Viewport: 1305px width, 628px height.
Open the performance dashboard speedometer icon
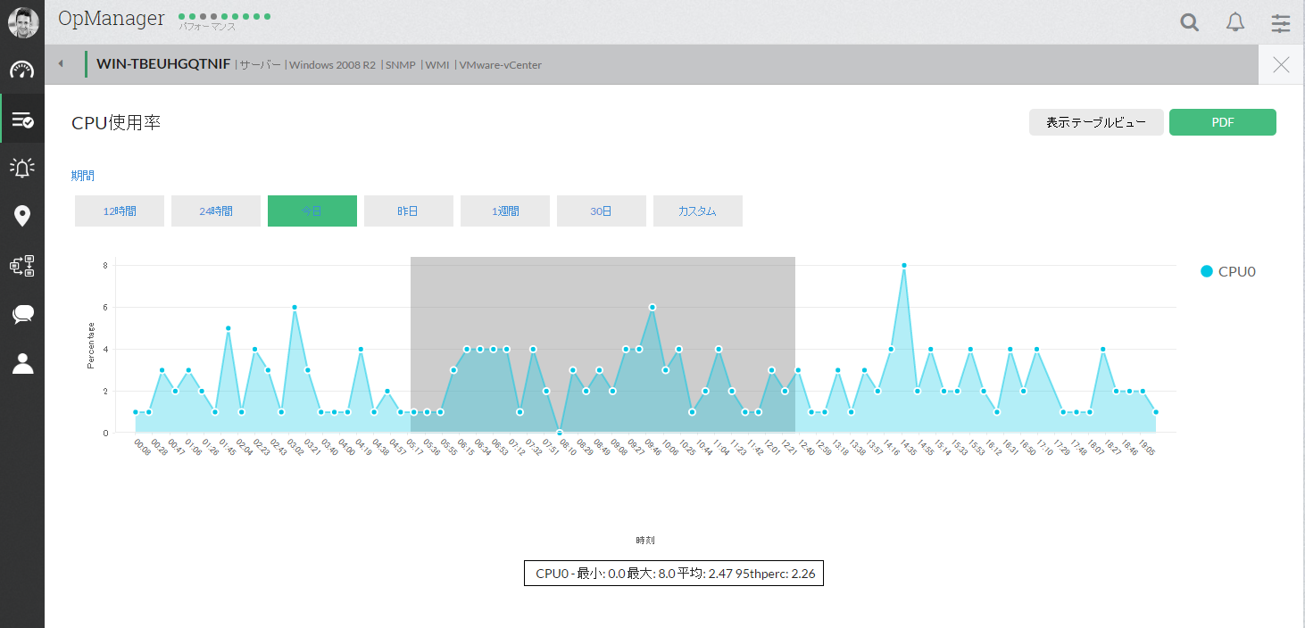[22, 69]
